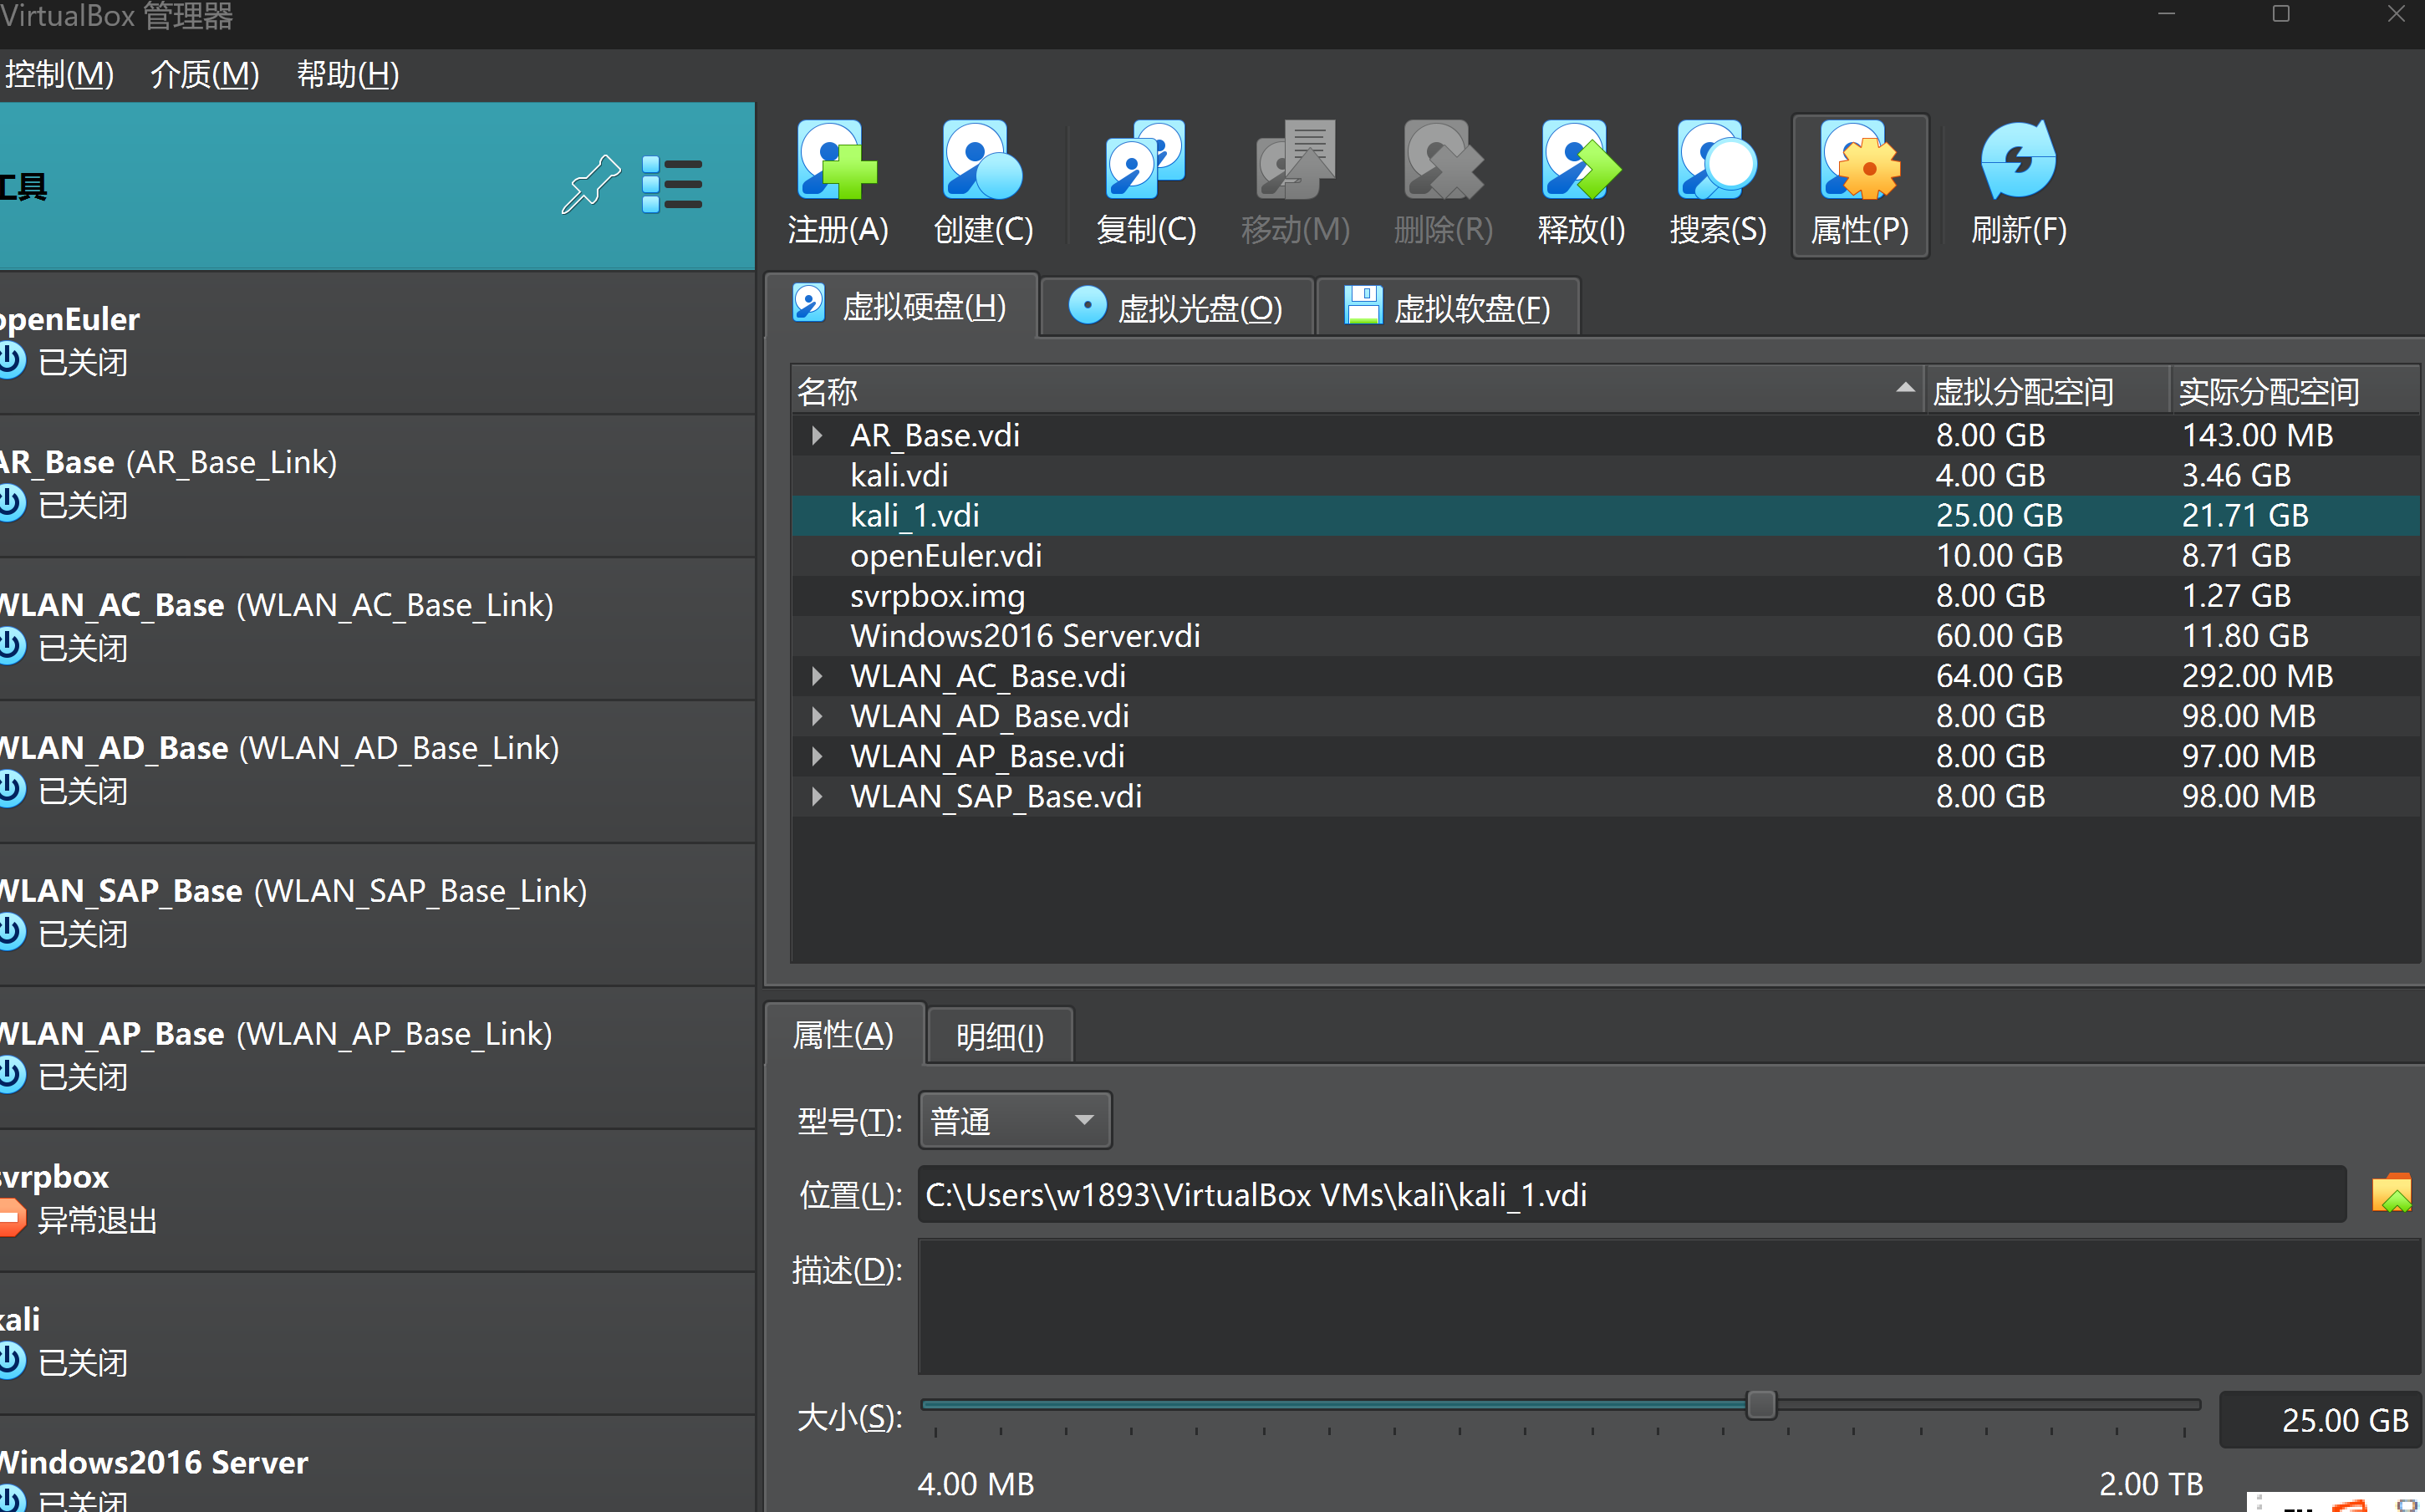The height and width of the screenshot is (1512, 2425).
Task: Open the tools list menu icon
Action: (671, 184)
